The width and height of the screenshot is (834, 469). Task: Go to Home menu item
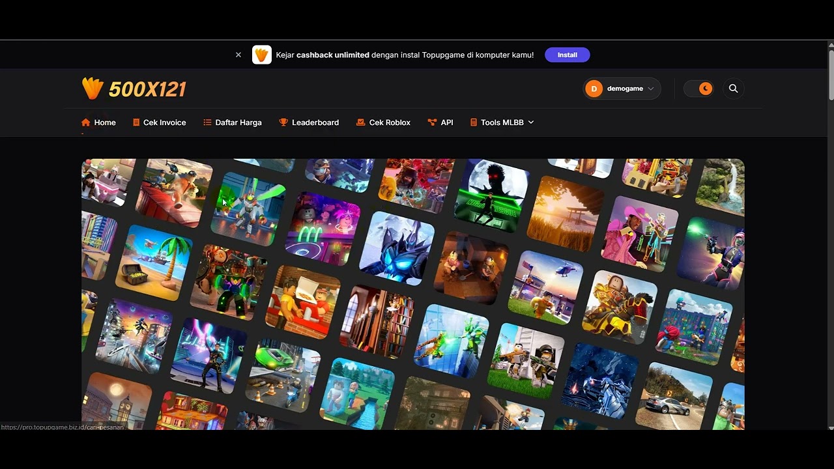pos(98,122)
